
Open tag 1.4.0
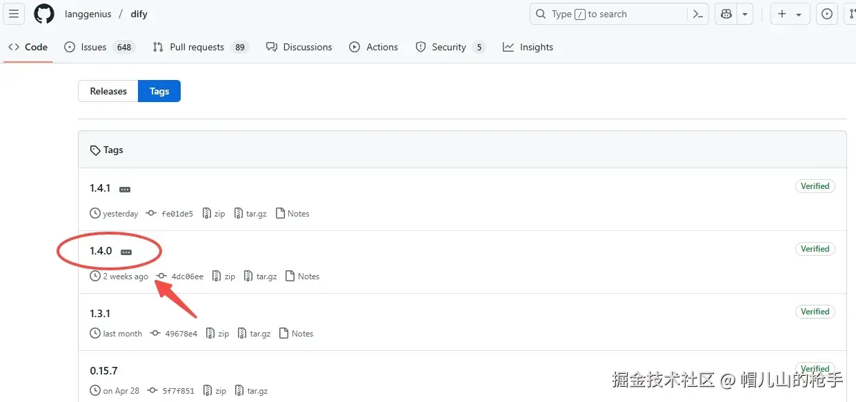101,251
